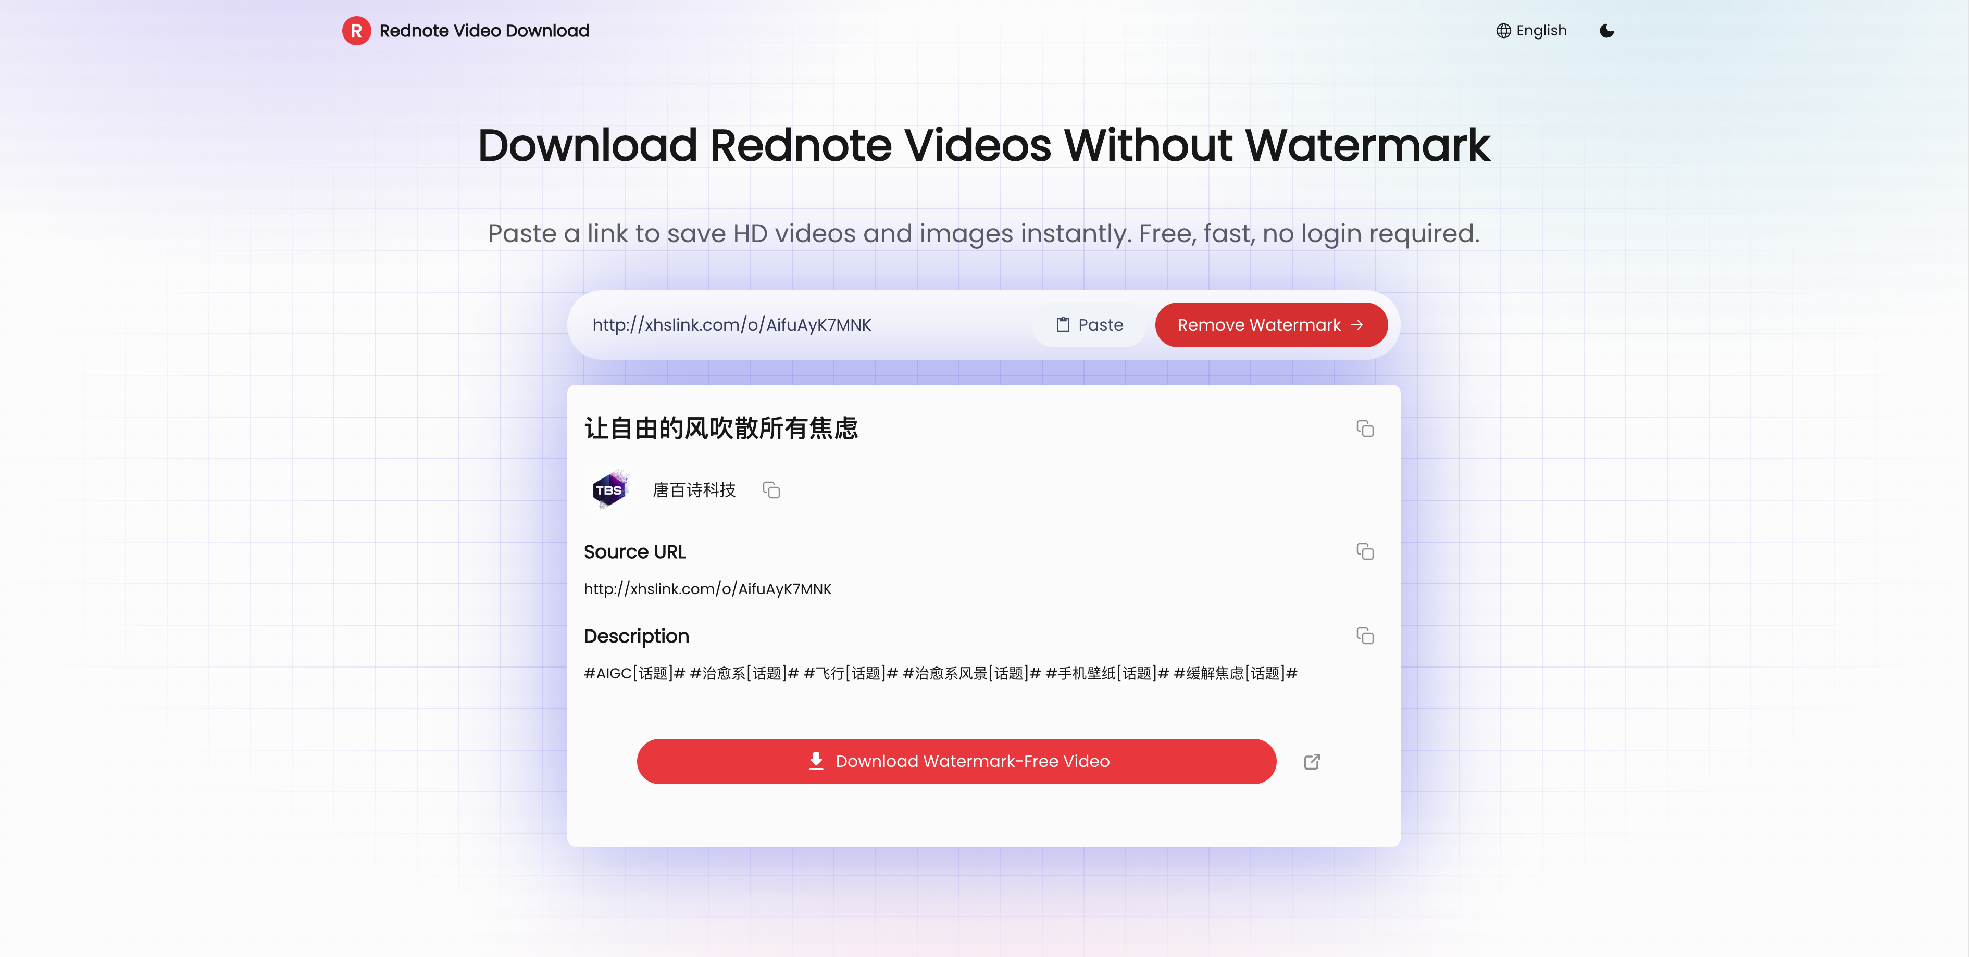
Task: Toggle dark mode via the moon icon
Action: pos(1606,31)
